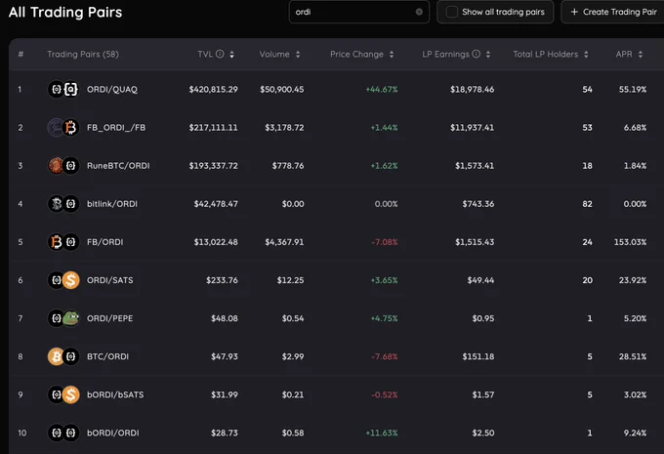This screenshot has height=454, width=664.
Task: Click the ORDI/QUAQ pair token icons
Action: [x=63, y=90]
